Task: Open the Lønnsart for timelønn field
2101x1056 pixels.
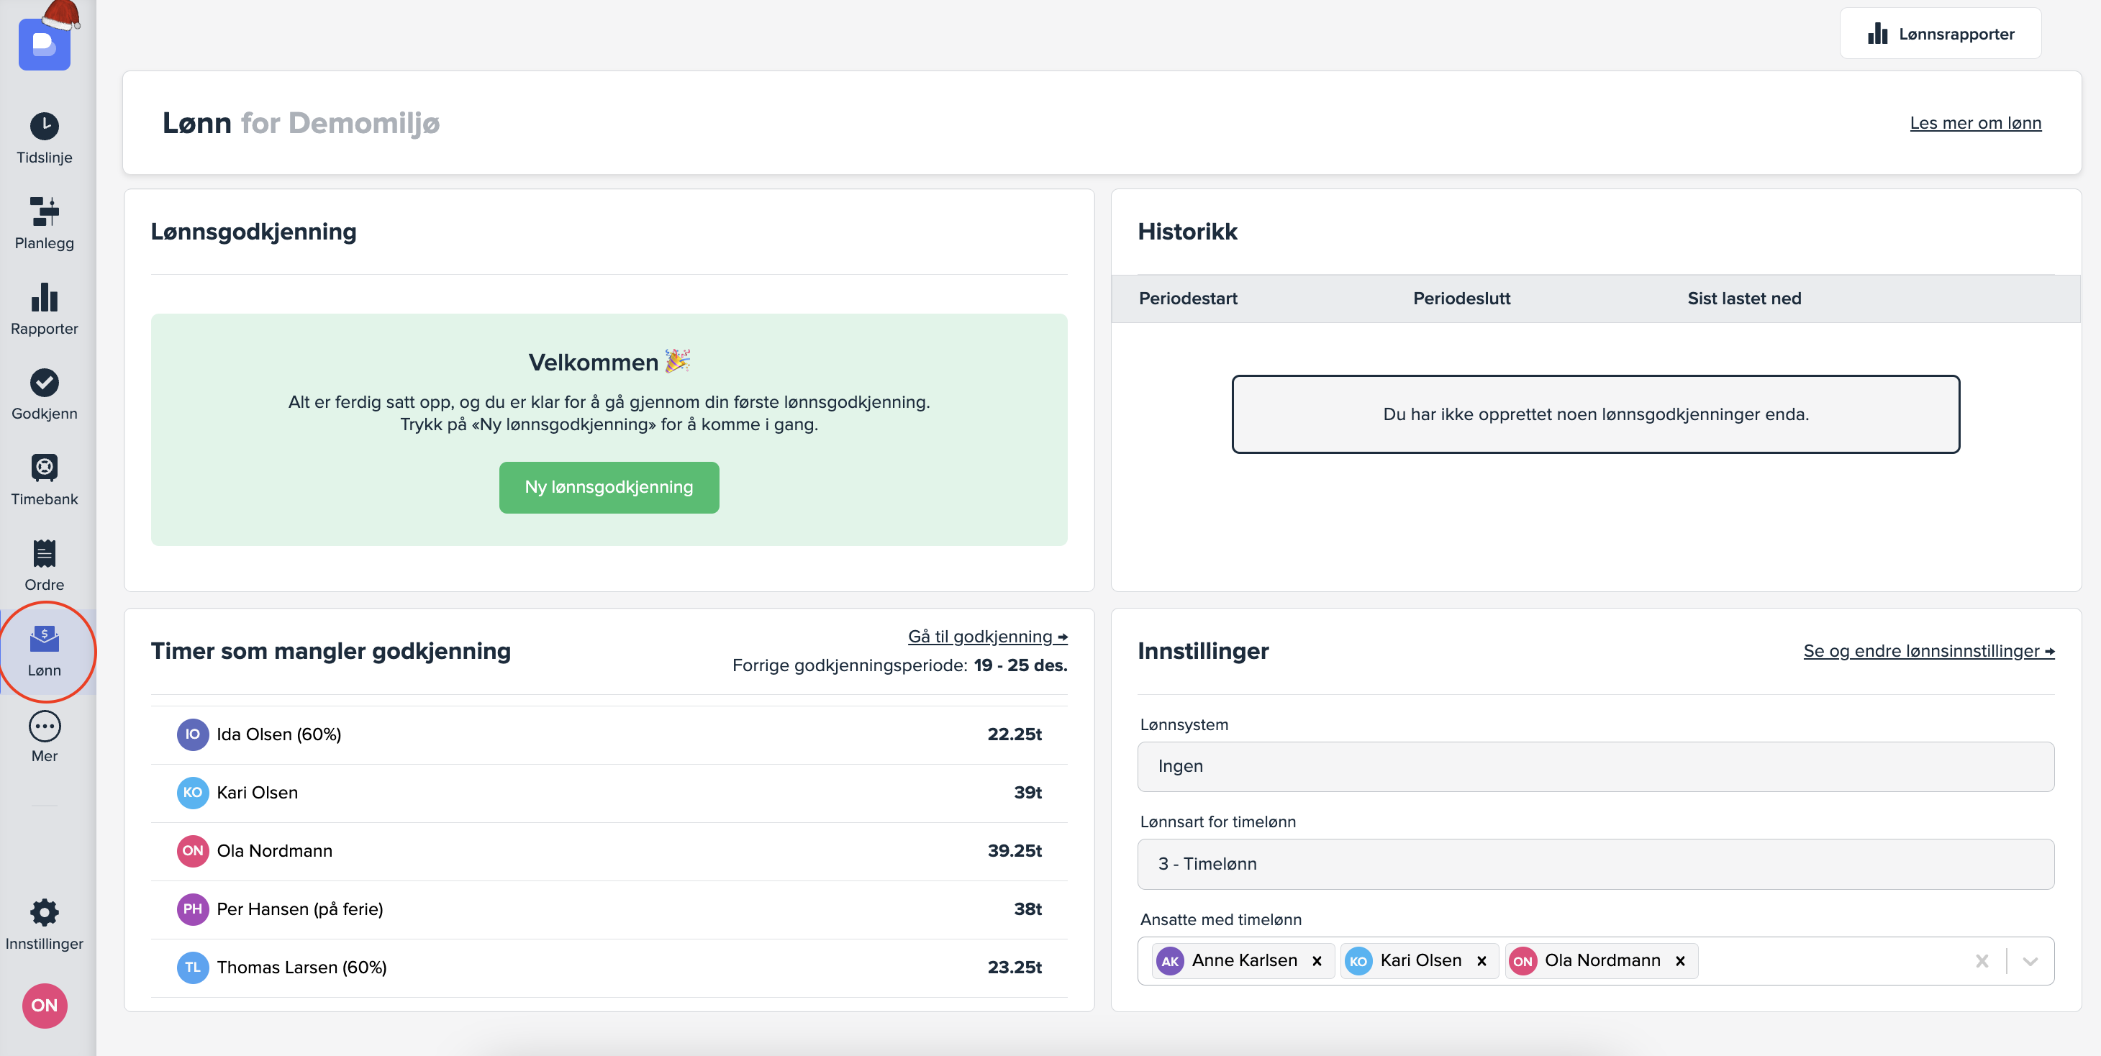Action: click(1594, 863)
